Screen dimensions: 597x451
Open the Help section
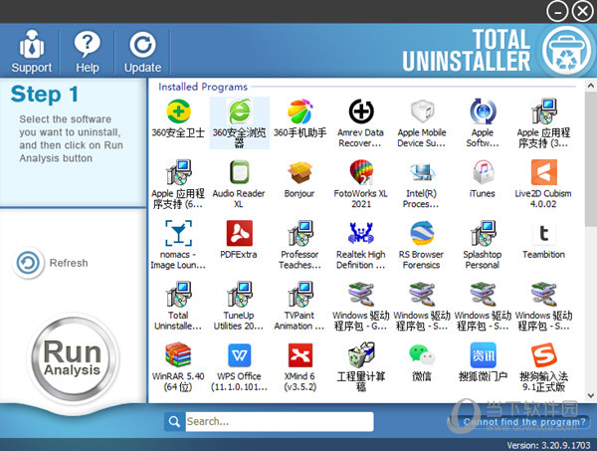[88, 51]
